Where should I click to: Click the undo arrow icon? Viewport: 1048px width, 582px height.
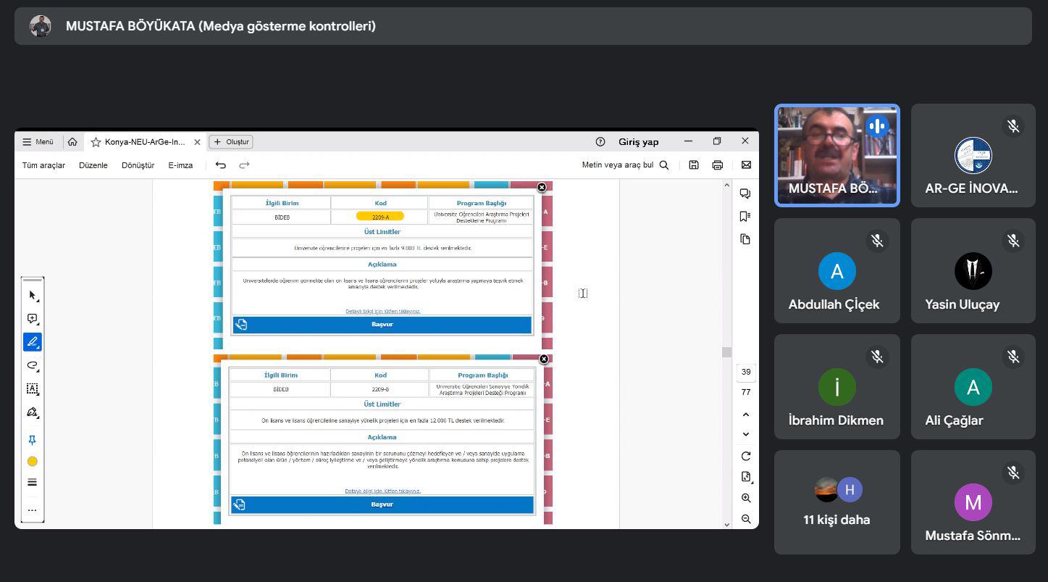[221, 165]
